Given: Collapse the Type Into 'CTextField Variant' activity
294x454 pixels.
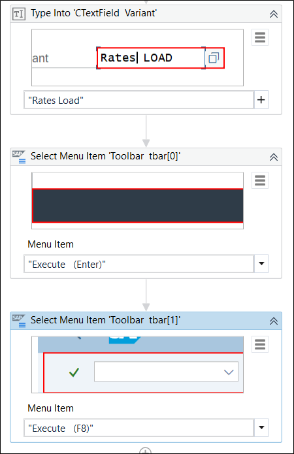Looking at the screenshot, I should tap(274, 14).
